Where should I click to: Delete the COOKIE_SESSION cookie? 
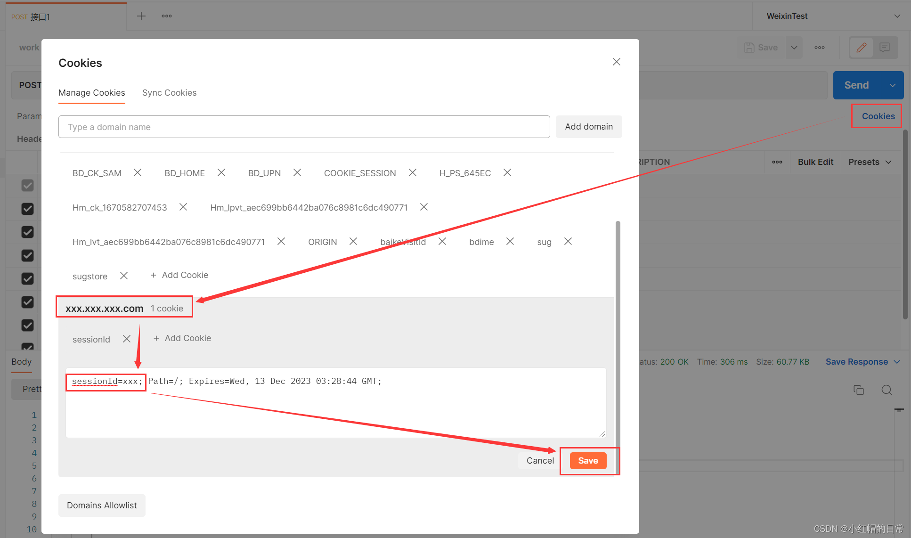pyautogui.click(x=413, y=173)
